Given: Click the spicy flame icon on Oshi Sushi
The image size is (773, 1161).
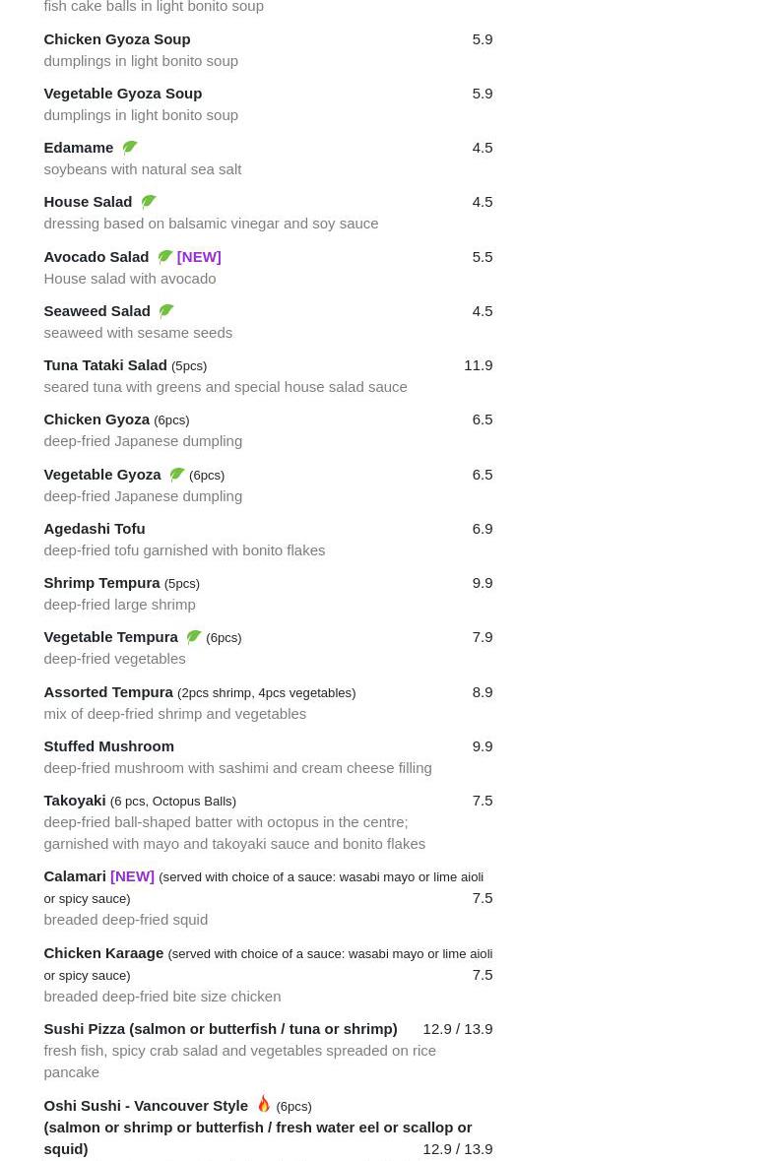Looking at the screenshot, I should [x=264, y=1104].
